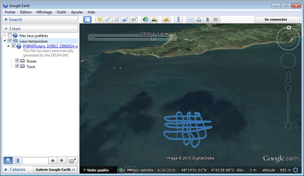Check the Mes lieux préférés checkbox
Screen dimensions: 304x176
pyautogui.click(x=10, y=36)
